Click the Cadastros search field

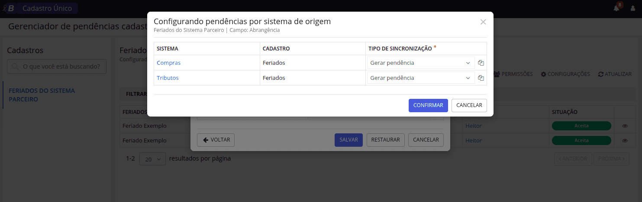click(x=57, y=66)
